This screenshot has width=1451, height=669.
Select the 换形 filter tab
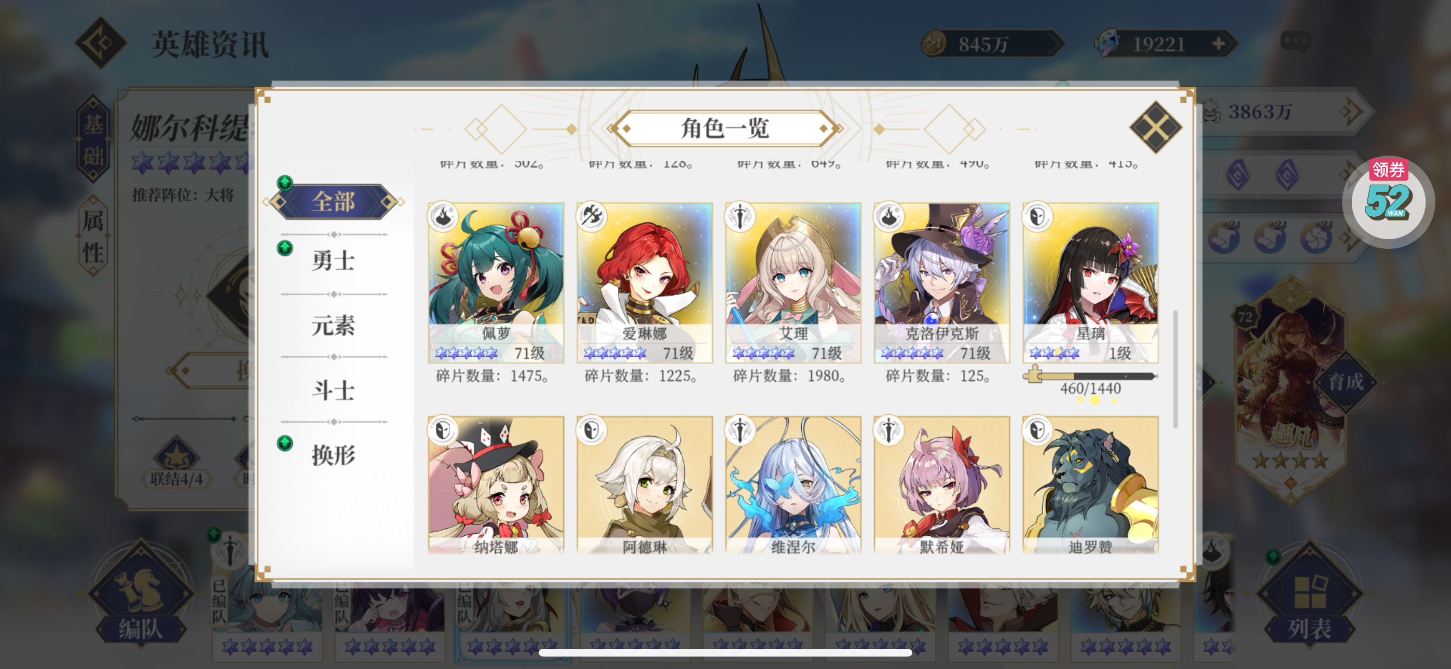(334, 455)
